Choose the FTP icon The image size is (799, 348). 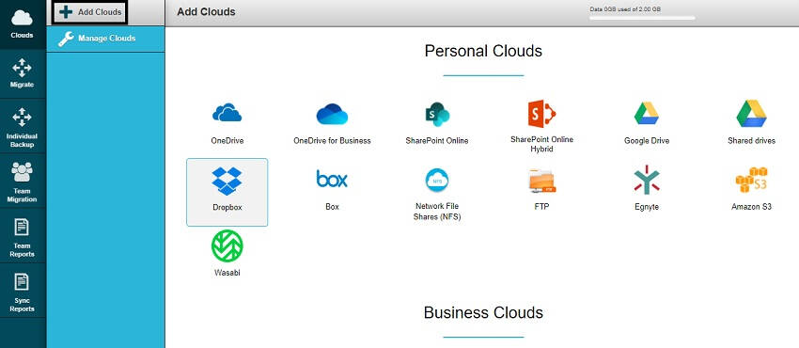pos(541,181)
